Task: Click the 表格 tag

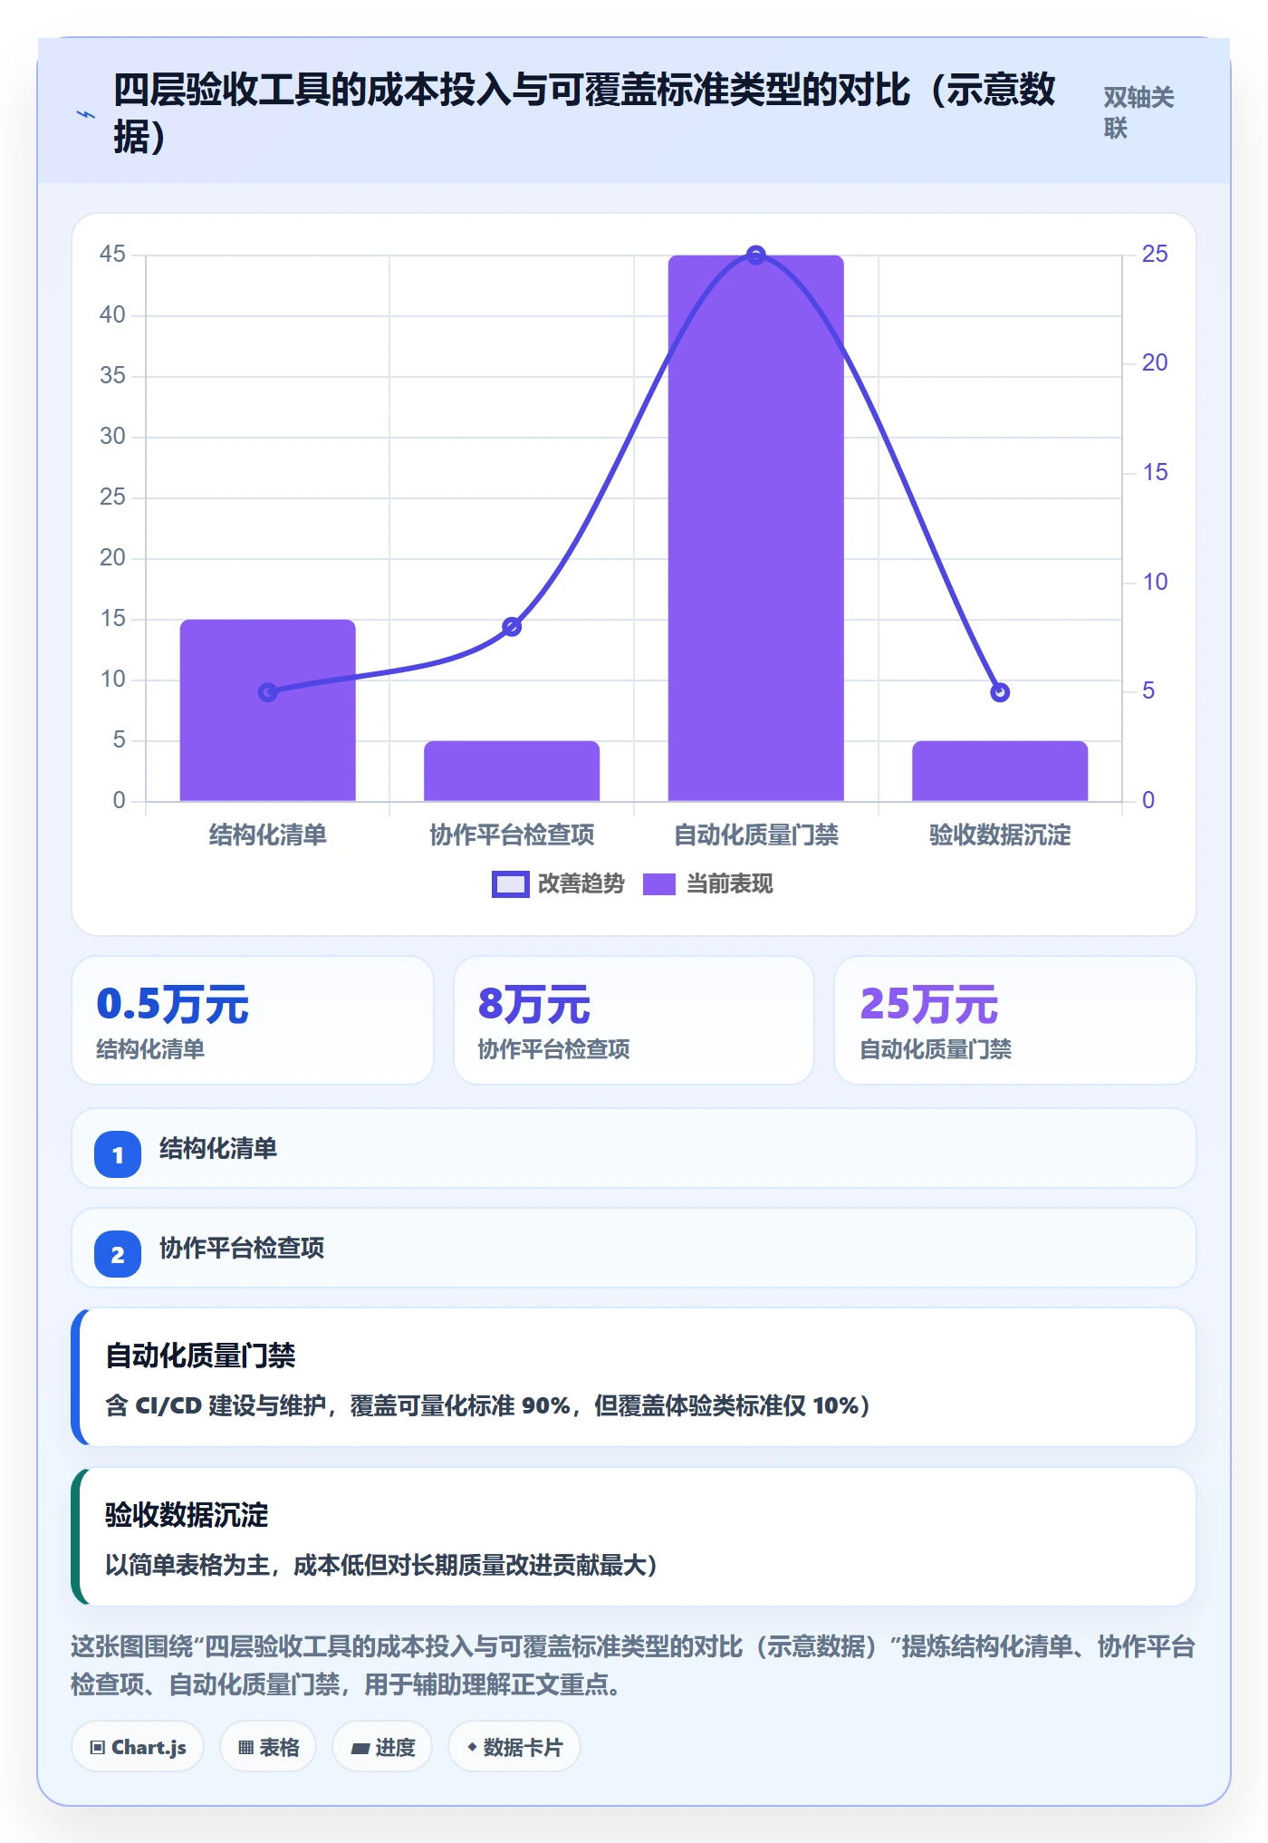Action: [x=268, y=1747]
